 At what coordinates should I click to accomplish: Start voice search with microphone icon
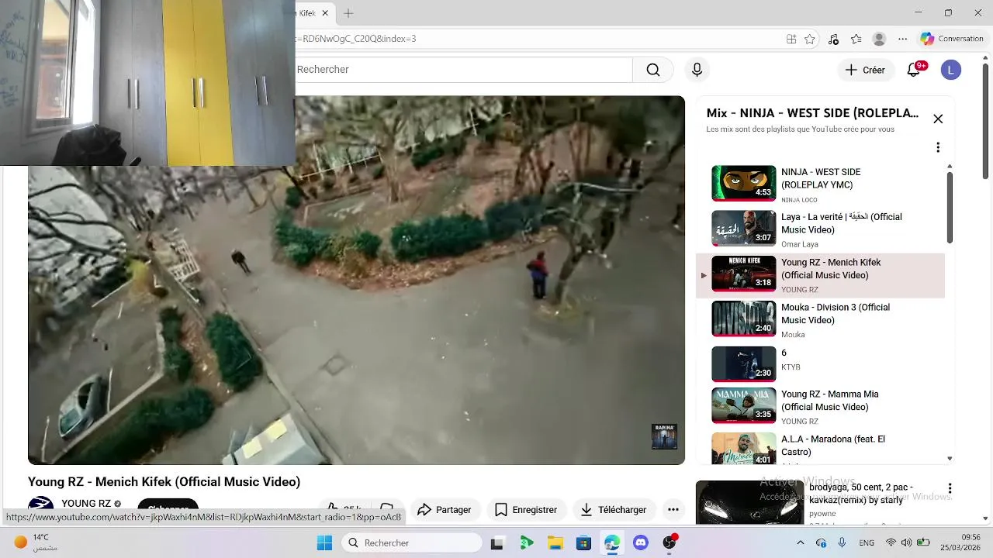click(697, 70)
